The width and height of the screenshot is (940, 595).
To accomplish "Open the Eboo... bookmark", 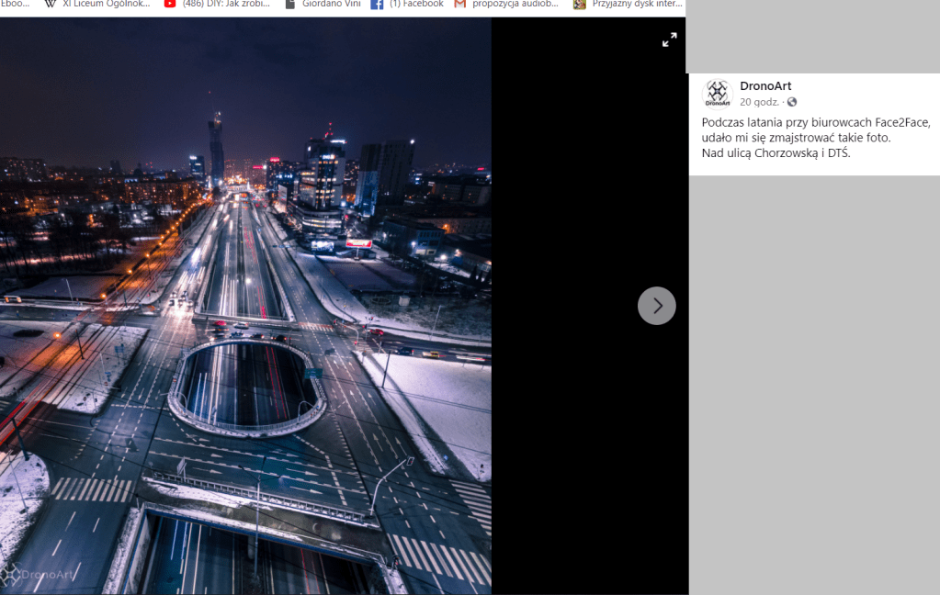I will pyautogui.click(x=15, y=5).
